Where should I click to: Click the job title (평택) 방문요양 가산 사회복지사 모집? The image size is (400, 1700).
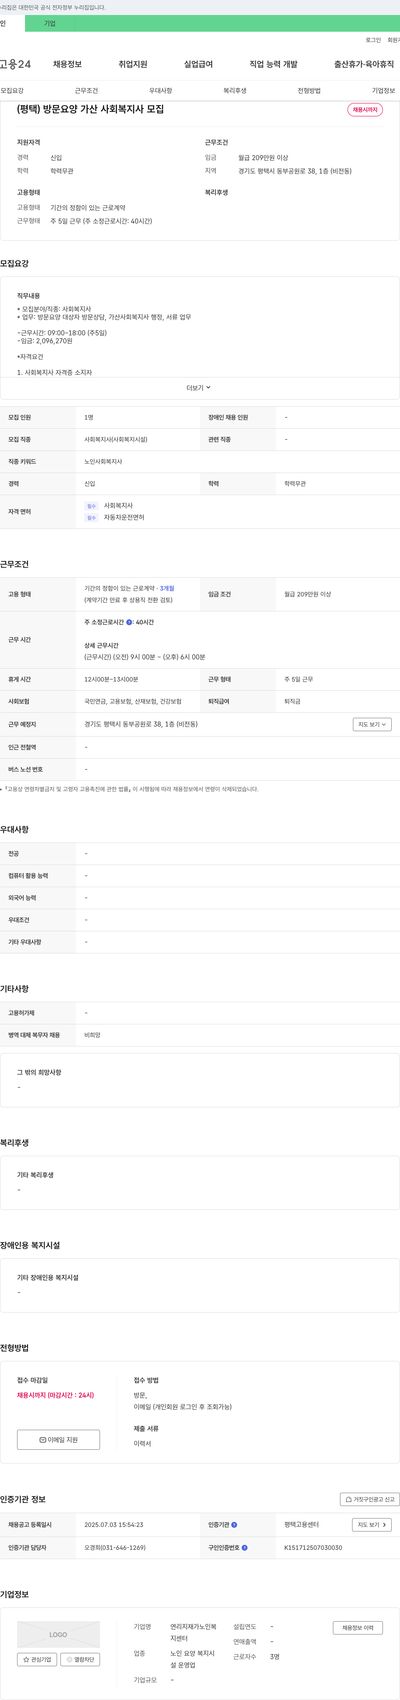(90, 109)
